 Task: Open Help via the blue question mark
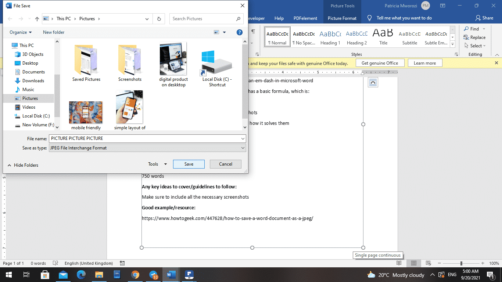tap(240, 32)
